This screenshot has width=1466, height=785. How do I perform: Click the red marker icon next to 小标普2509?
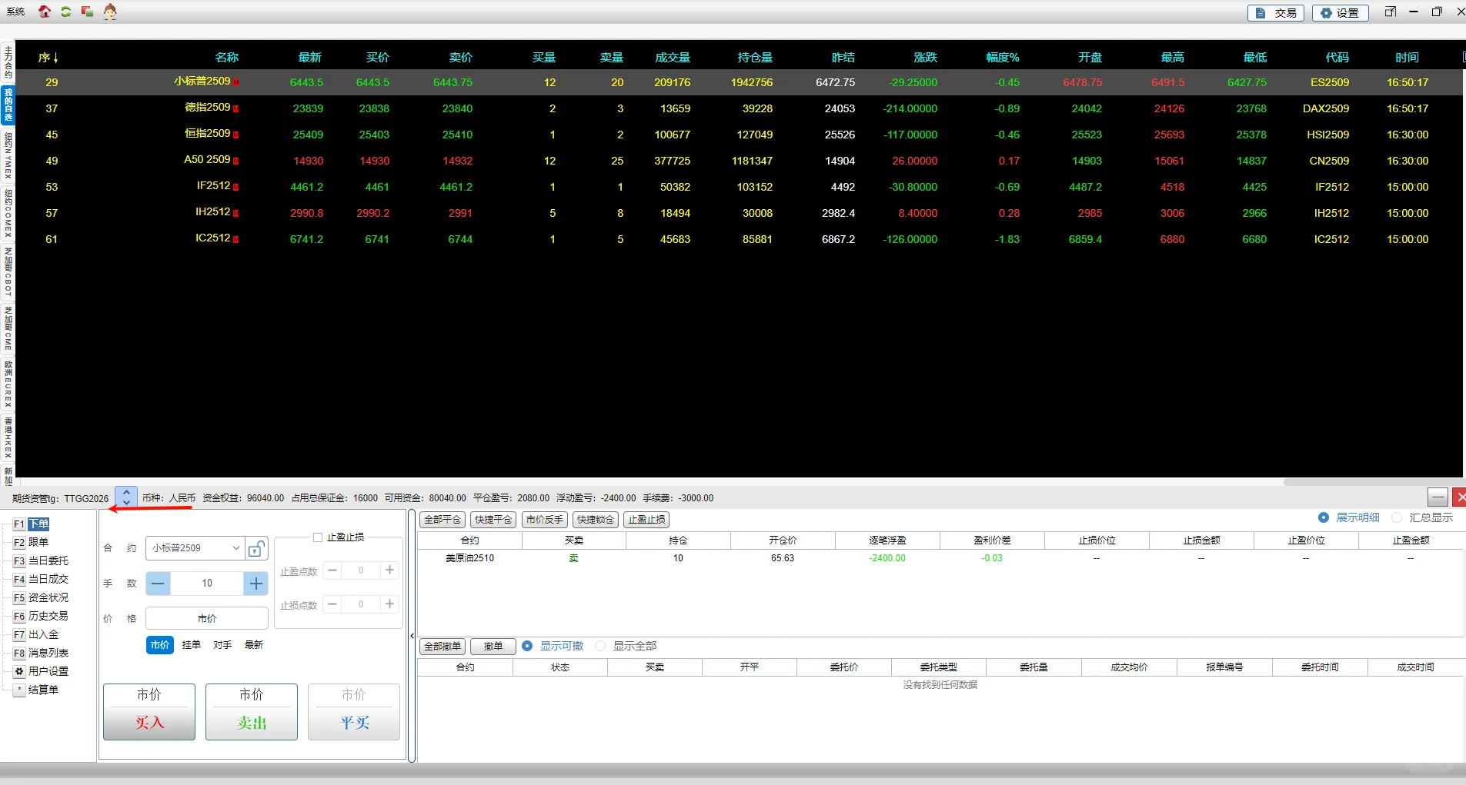(x=235, y=82)
